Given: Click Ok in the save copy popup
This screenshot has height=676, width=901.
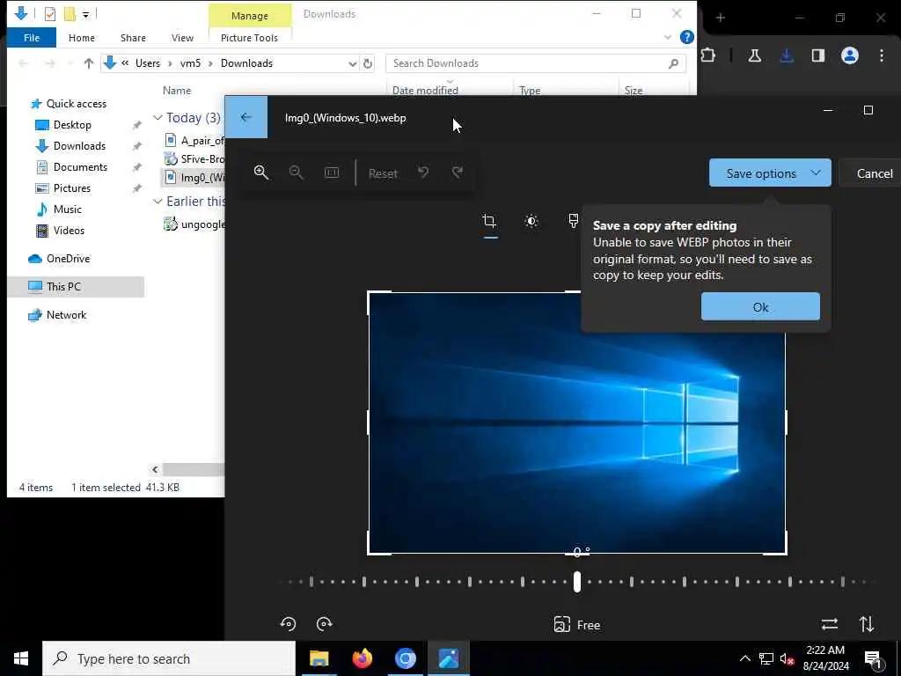Looking at the screenshot, I should [x=760, y=307].
